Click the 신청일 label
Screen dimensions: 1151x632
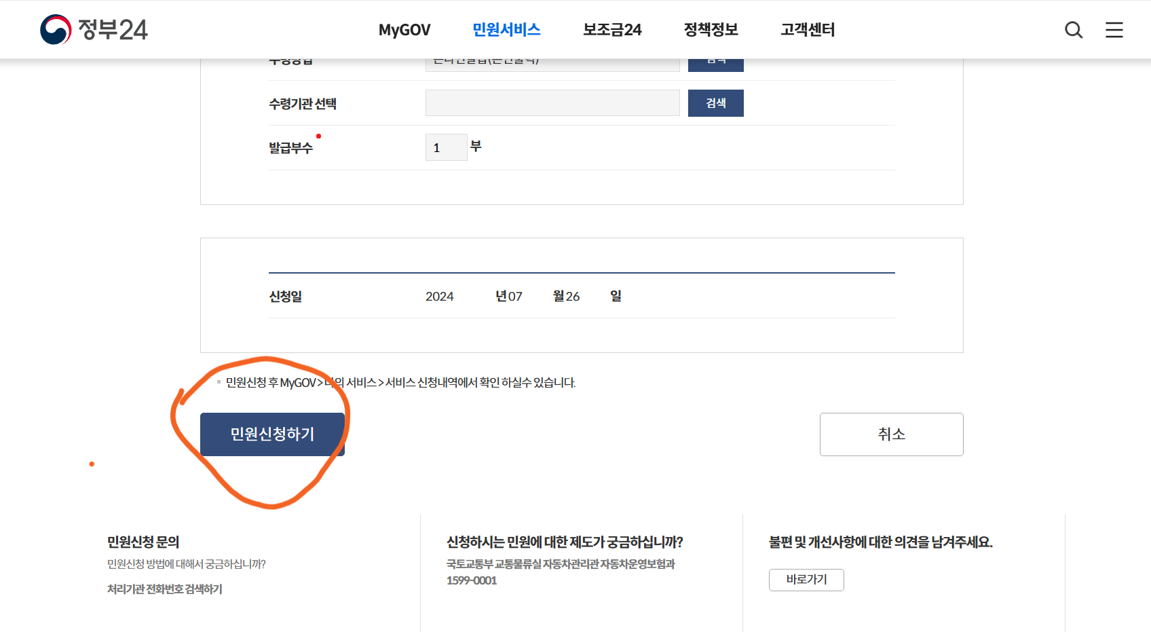point(286,297)
